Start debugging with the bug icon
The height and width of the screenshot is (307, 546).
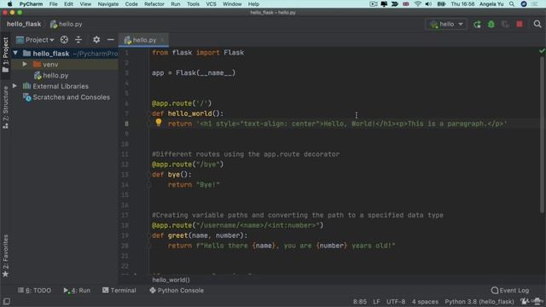click(491, 25)
